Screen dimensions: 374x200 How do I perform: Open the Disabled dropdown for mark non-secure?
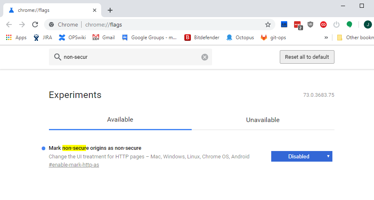click(x=302, y=156)
